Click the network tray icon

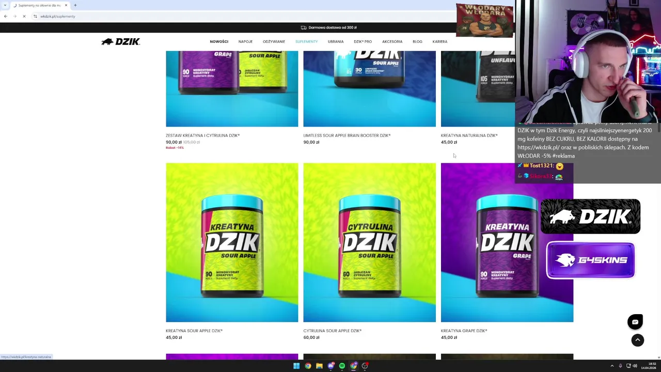coord(628,366)
